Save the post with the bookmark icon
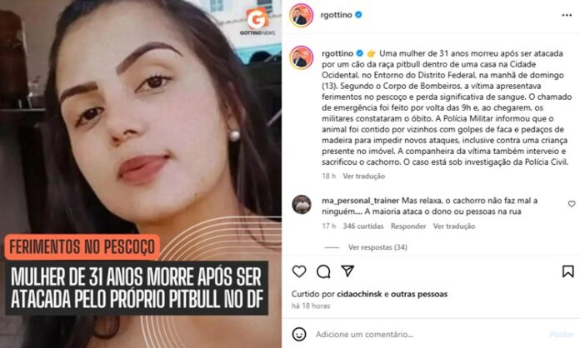This screenshot has width=580, height=348. point(568,271)
